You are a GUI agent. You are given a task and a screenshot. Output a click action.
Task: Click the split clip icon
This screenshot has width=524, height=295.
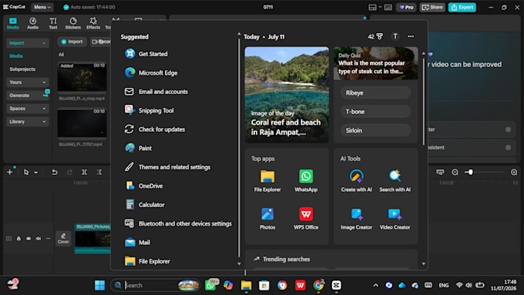click(x=84, y=172)
